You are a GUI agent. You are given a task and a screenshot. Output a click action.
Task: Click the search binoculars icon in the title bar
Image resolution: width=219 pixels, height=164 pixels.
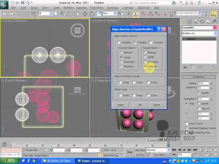pos(174,3)
